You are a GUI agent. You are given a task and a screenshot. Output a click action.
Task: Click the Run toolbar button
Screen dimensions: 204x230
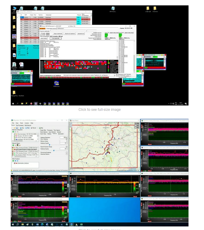pos(28,128)
